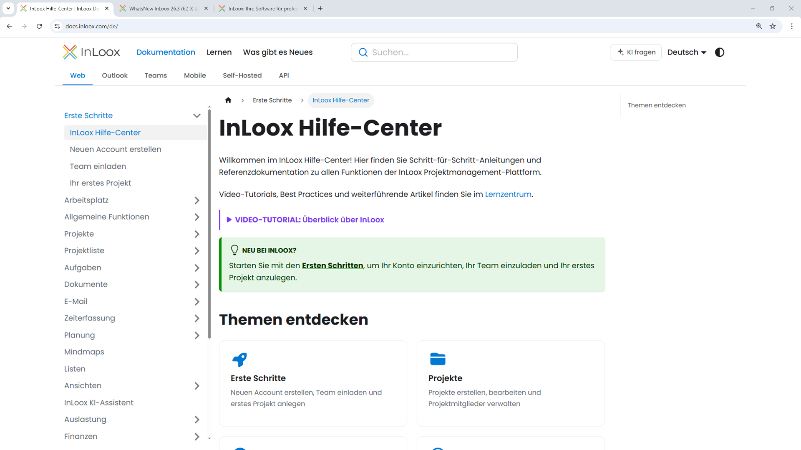Viewport: 801px width, 450px height.
Task: Toggle the dark mode contrast icon
Action: tap(720, 52)
